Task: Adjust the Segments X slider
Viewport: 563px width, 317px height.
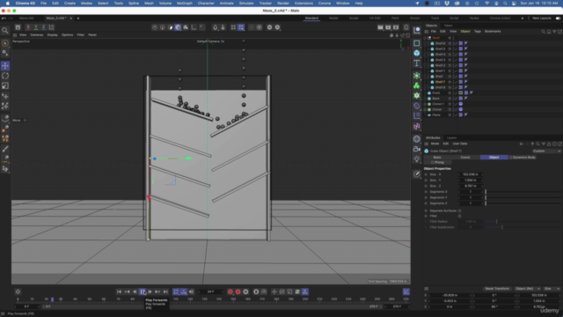Action: pos(523,192)
